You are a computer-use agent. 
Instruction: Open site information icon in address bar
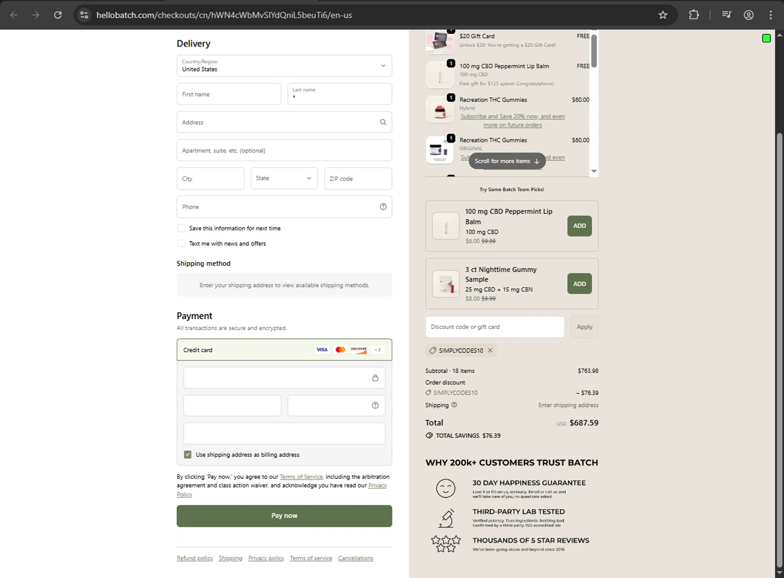84,15
